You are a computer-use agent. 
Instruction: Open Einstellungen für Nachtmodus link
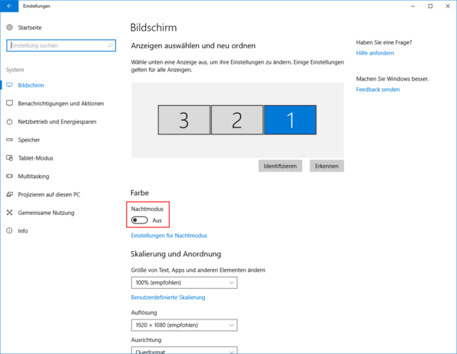click(169, 236)
